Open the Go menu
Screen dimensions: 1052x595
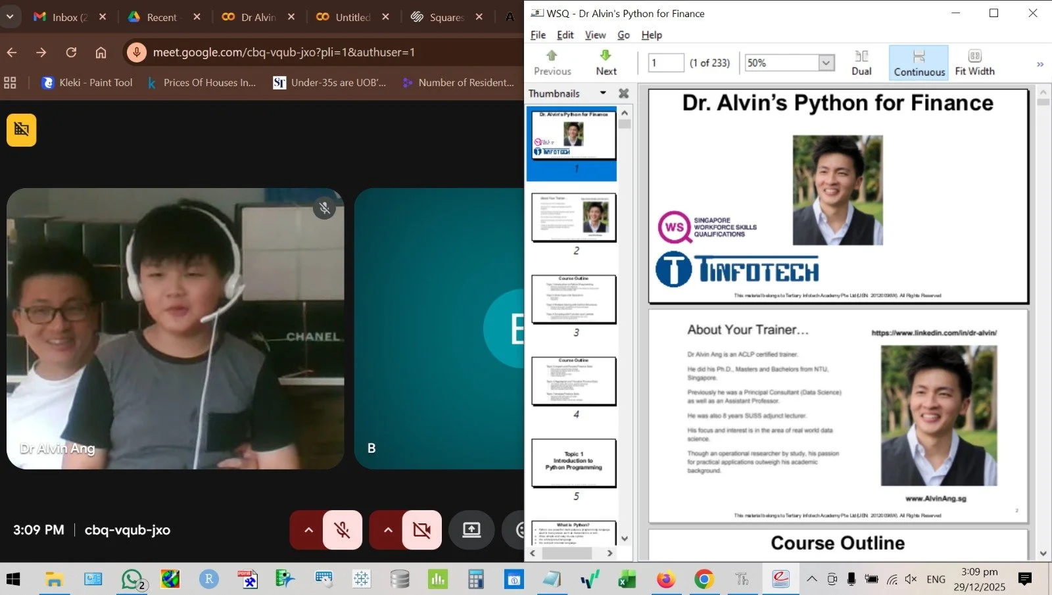coord(623,35)
